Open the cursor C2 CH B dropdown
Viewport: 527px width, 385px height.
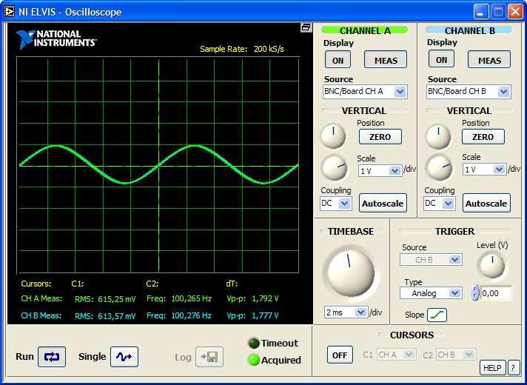[456, 355]
